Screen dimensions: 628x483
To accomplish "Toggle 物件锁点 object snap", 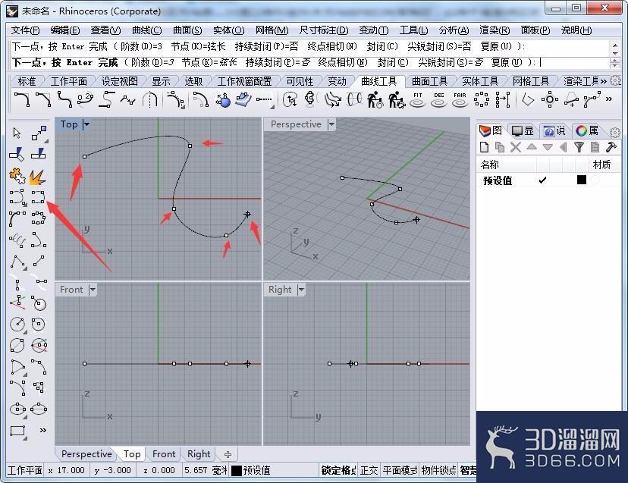I will coord(438,470).
